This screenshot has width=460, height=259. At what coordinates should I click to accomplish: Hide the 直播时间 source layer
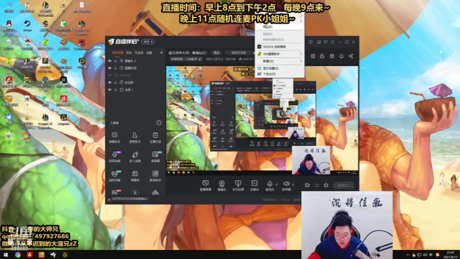[110, 68]
